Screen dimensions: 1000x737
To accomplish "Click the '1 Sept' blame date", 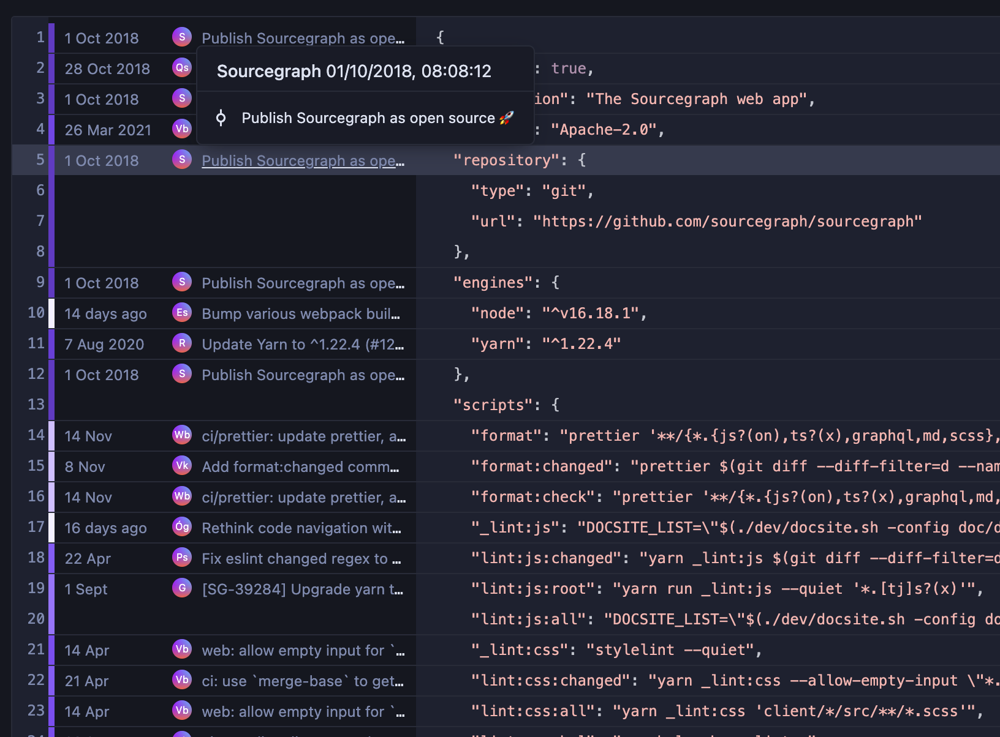I will click(x=86, y=589).
